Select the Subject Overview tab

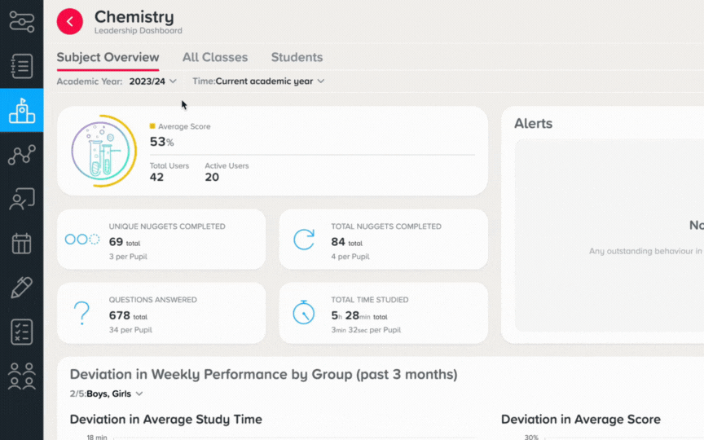(108, 58)
